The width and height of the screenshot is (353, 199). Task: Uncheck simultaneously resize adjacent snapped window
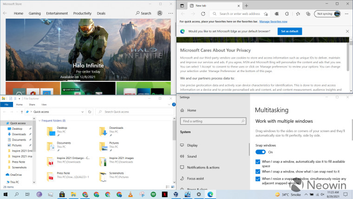258,179
